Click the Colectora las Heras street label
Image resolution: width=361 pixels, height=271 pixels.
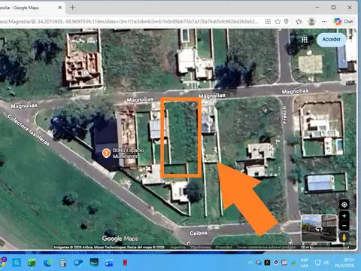tap(29, 130)
